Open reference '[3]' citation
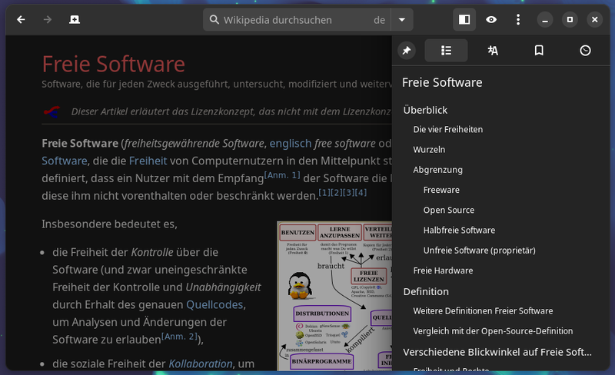615x375 pixels. point(349,193)
